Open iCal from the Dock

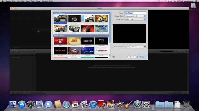click(x=75, y=104)
